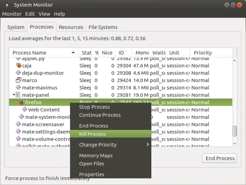Click memory value 19.0 M
This screenshot has width=246, height=185.
(141, 95)
